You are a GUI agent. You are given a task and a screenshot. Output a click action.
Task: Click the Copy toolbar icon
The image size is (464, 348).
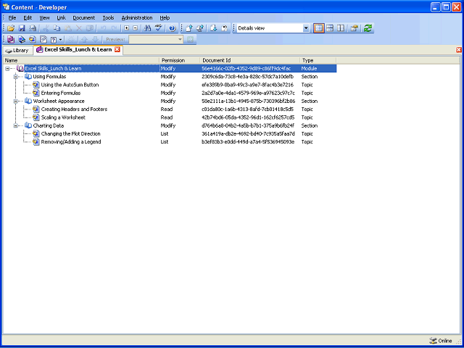[x=57, y=28]
